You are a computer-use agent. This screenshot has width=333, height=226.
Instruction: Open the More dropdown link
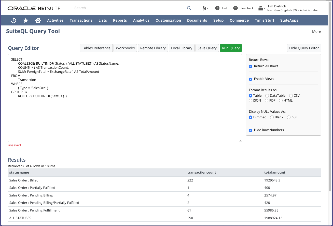click(316, 32)
